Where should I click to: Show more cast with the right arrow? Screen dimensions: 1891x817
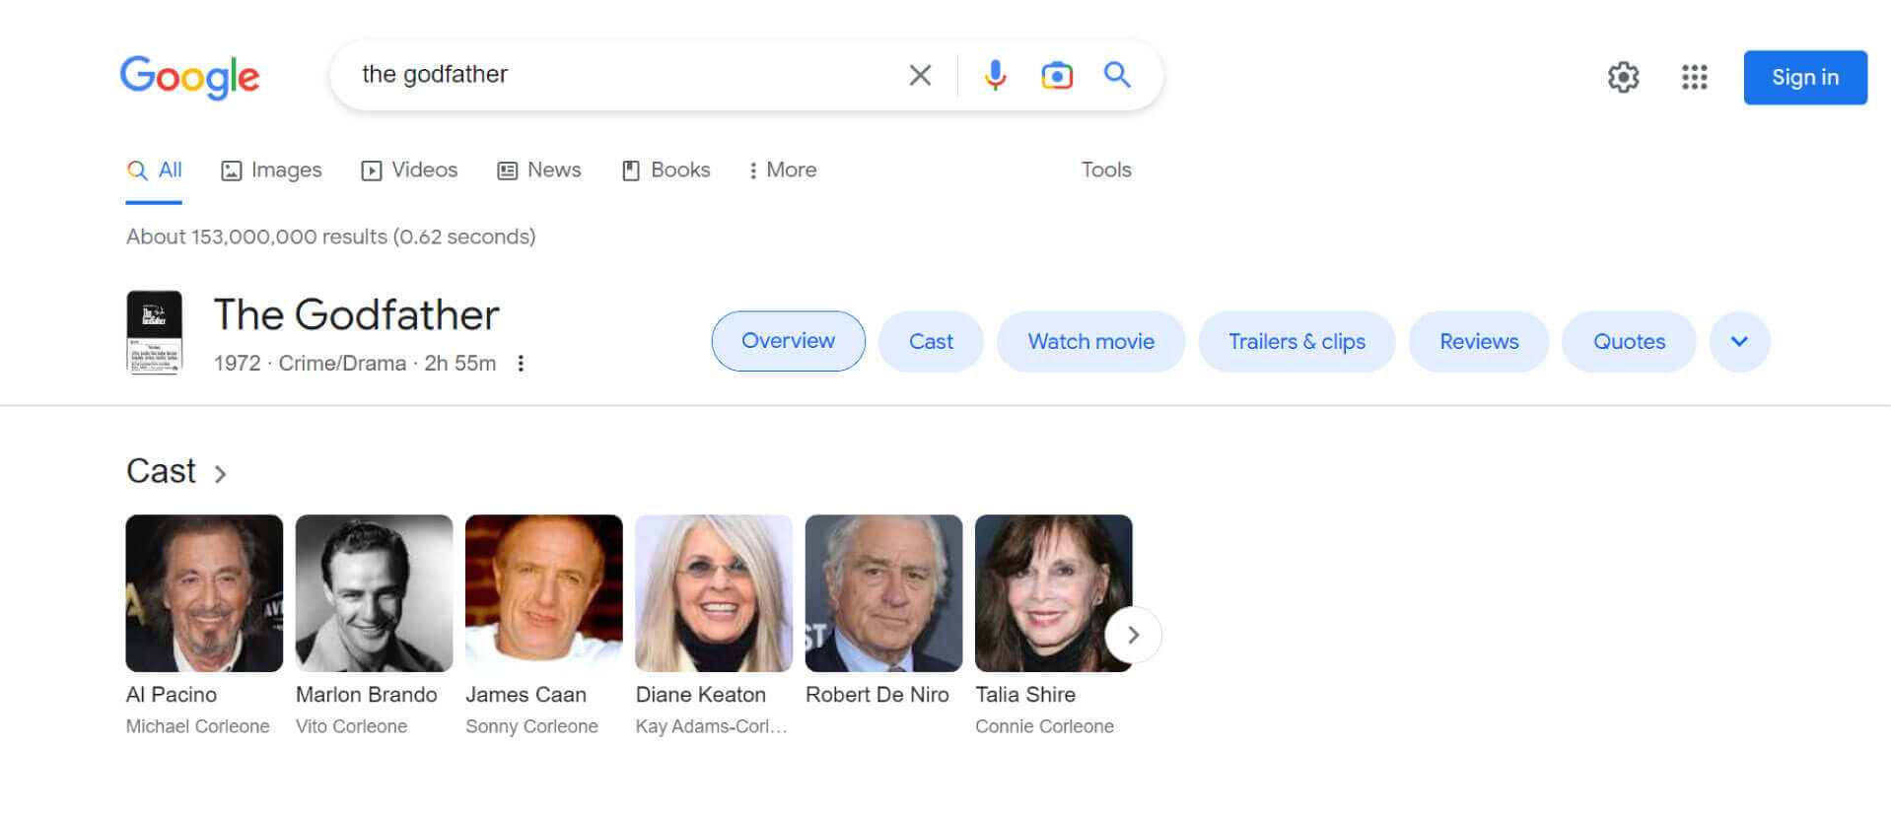click(x=1133, y=635)
